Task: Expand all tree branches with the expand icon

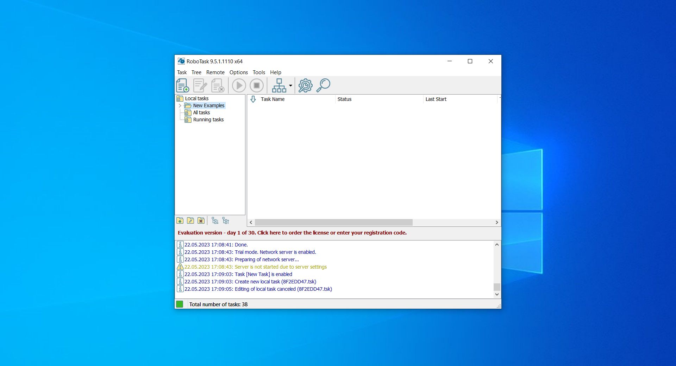Action: tap(215, 220)
